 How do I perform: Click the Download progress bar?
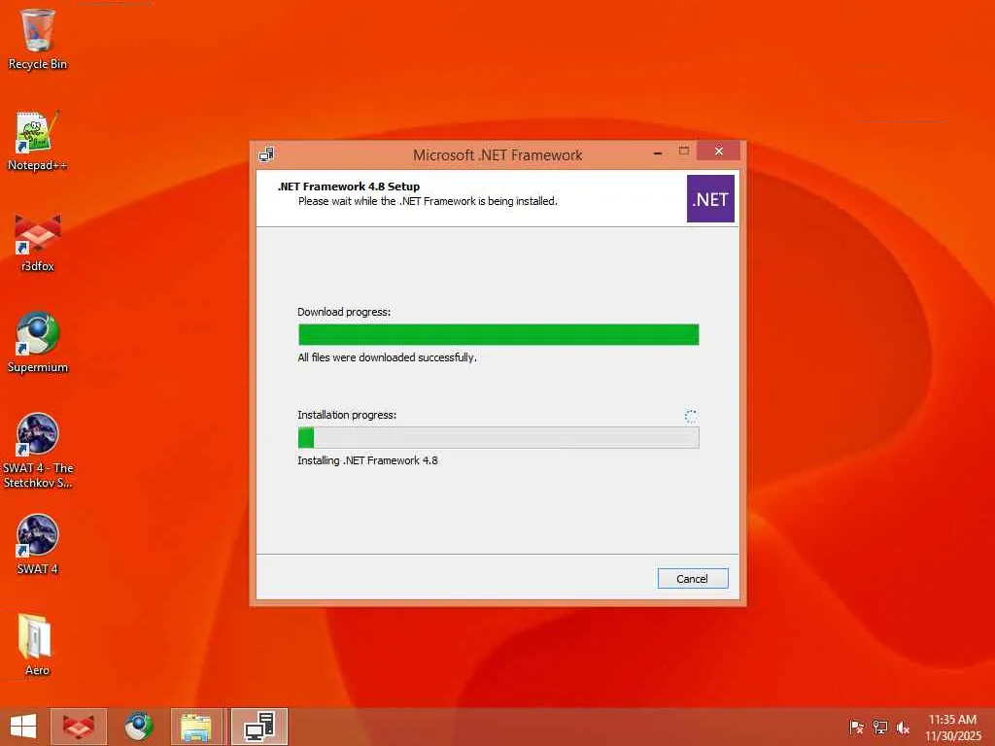pos(498,334)
